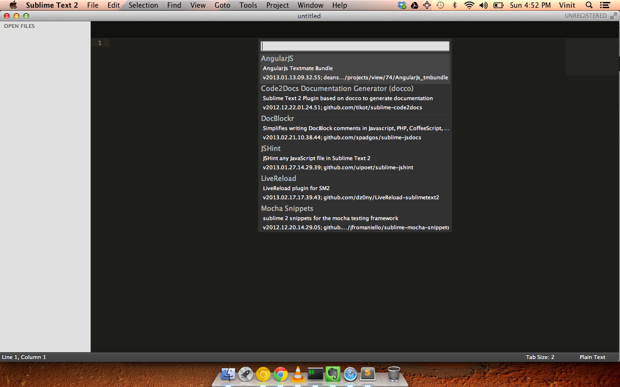
Task: Open Google Chrome from the dock
Action: 280,374
